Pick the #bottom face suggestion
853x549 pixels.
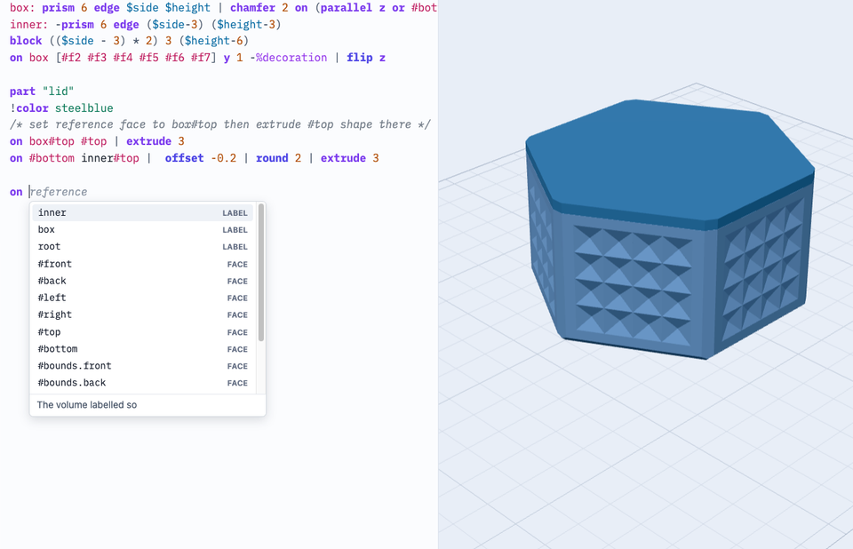click(x=142, y=349)
